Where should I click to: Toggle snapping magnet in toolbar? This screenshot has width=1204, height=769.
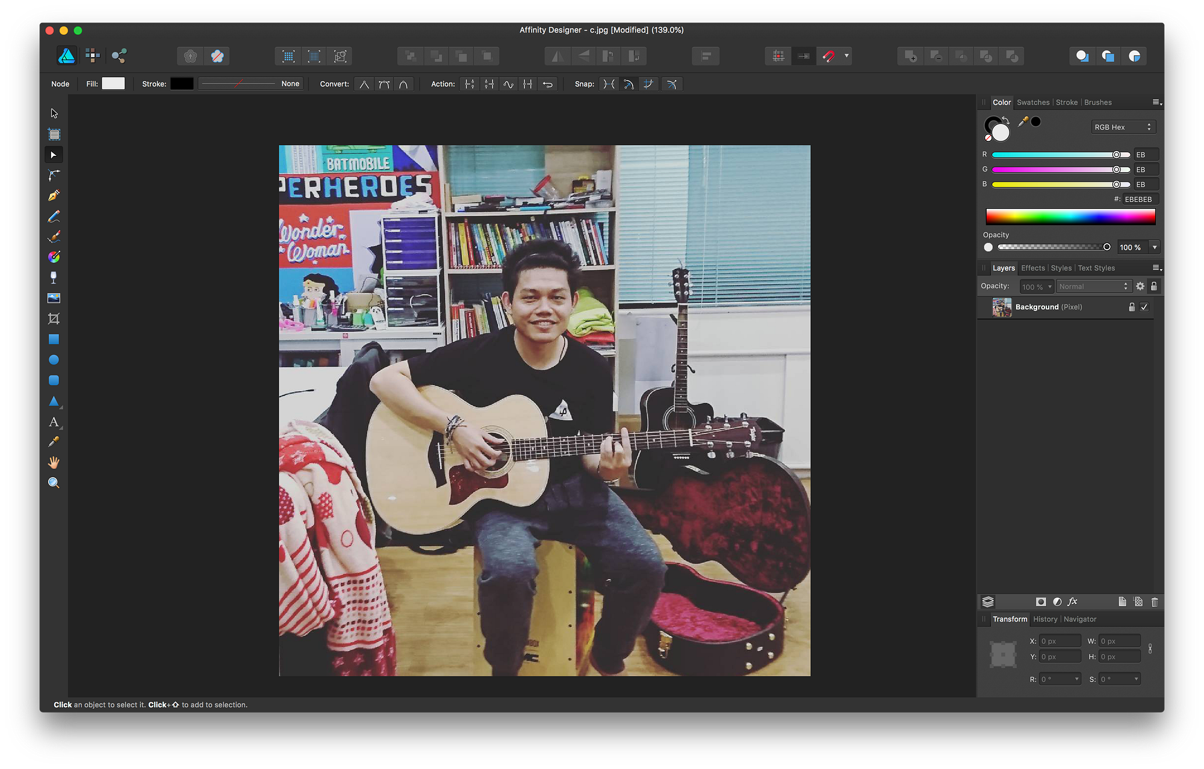pos(829,56)
